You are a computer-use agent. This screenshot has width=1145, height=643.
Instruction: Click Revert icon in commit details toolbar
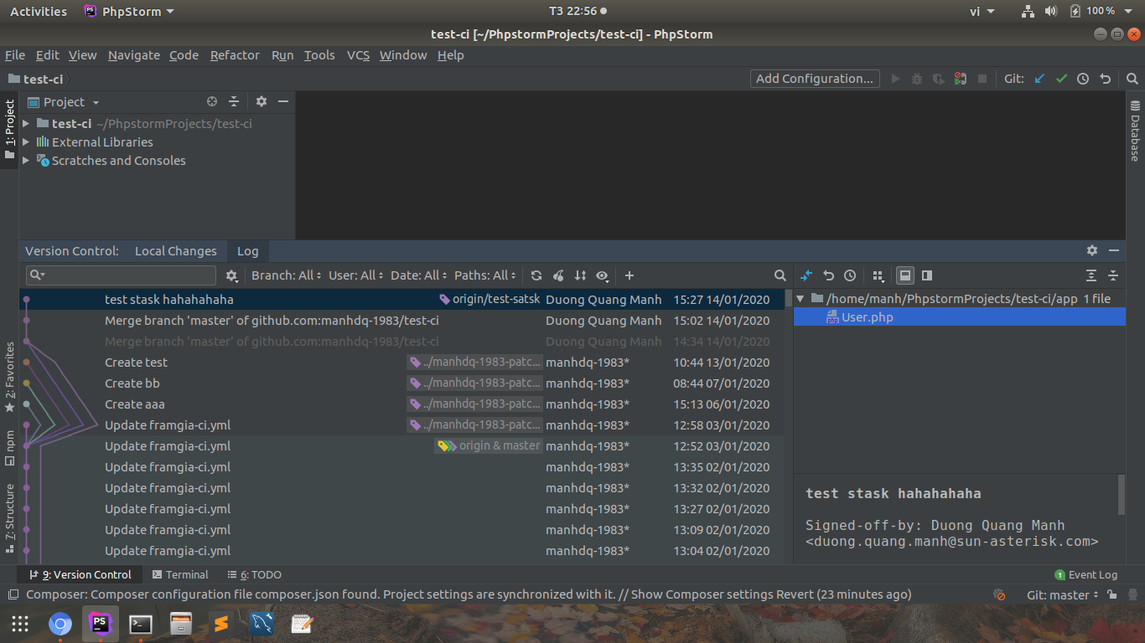pos(828,275)
